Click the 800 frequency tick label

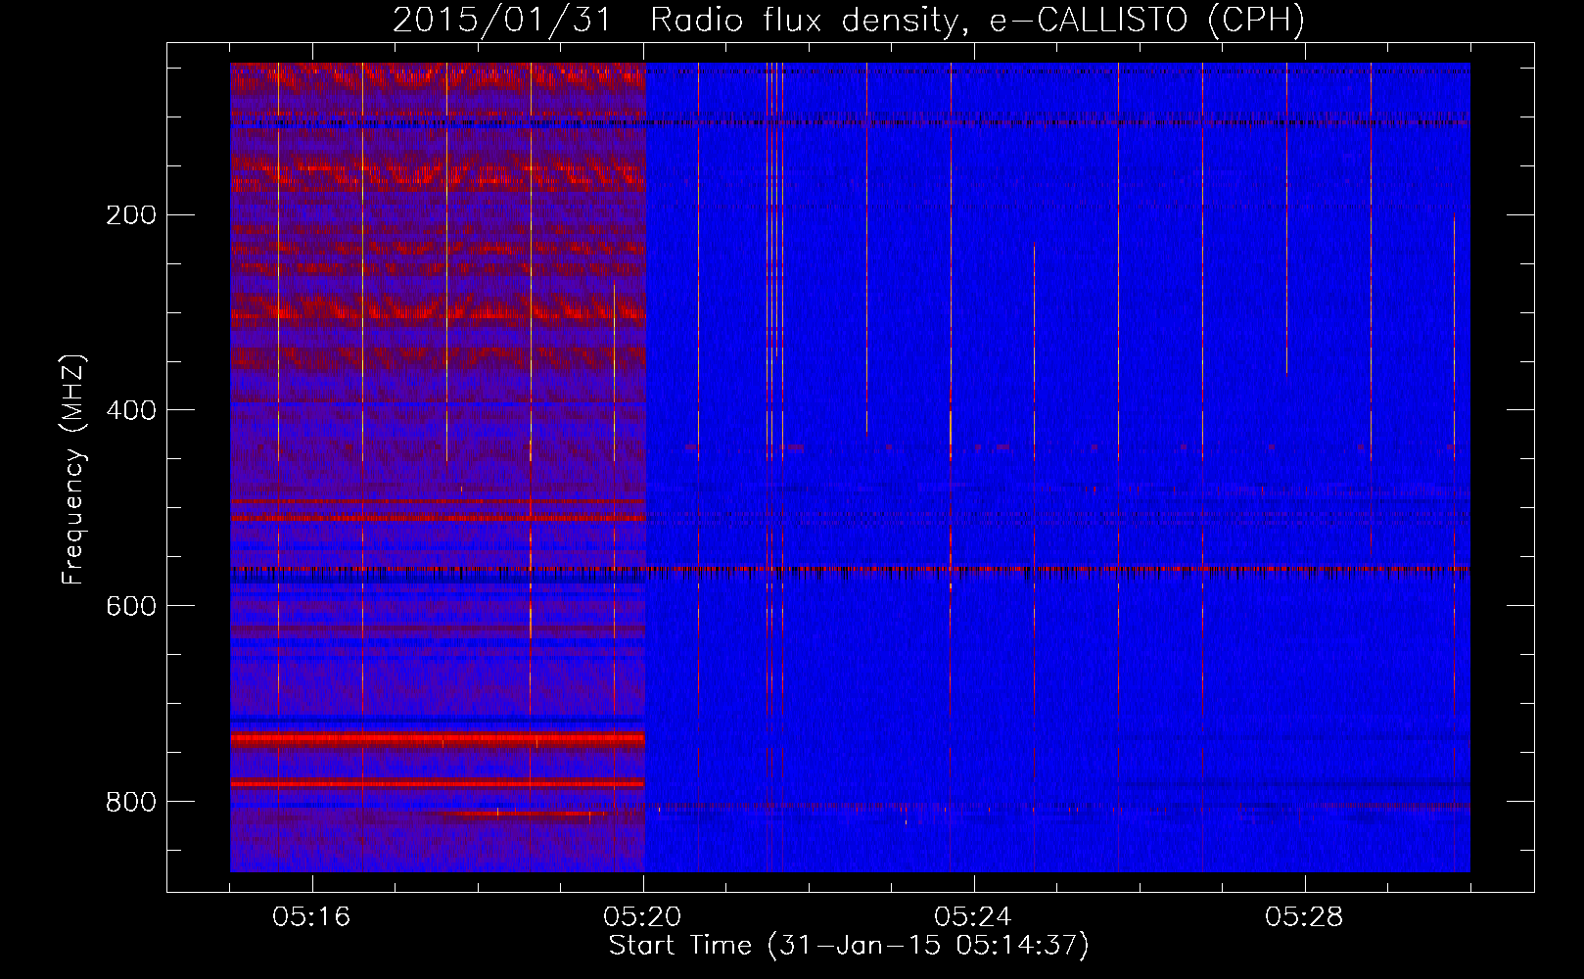pyautogui.click(x=131, y=802)
